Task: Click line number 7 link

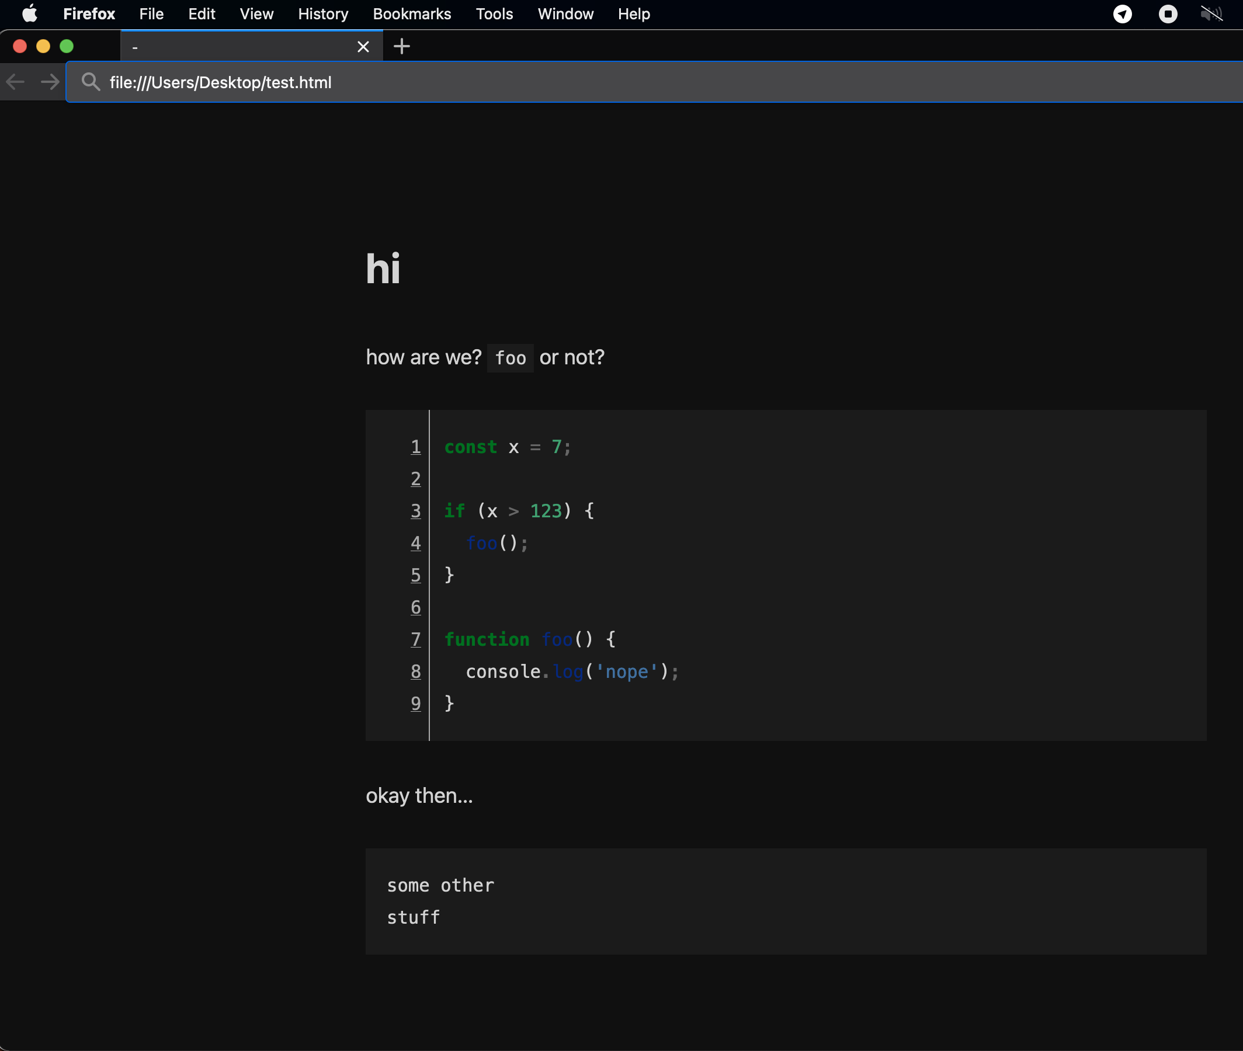Action: click(415, 640)
